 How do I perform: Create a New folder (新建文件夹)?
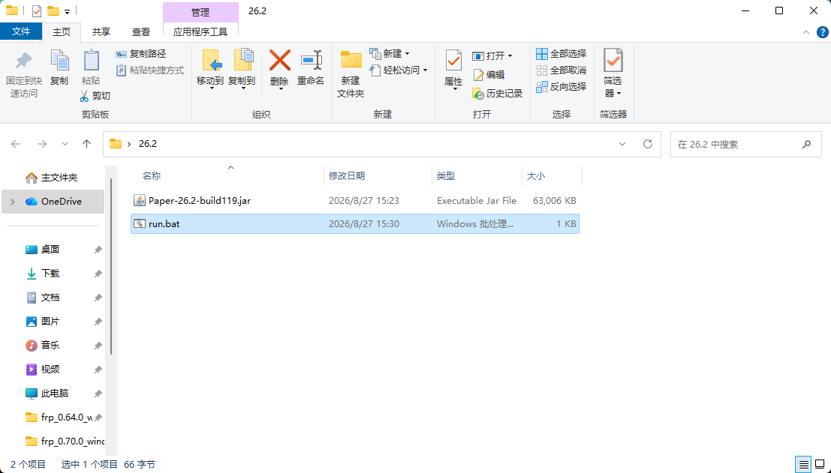(x=351, y=73)
